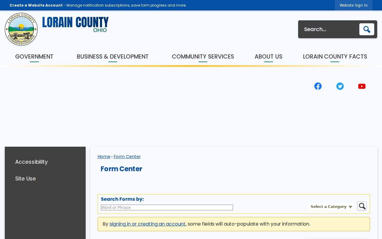Open the Facebook page icon
The width and height of the screenshot is (382, 239).
(318, 86)
